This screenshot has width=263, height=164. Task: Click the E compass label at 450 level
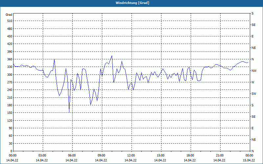click(252, 36)
